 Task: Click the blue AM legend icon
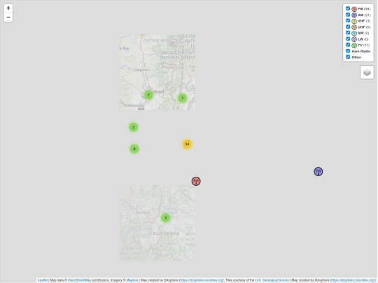pyautogui.click(x=354, y=15)
